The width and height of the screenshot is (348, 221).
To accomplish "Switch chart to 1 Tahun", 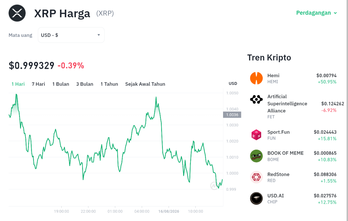I will pos(109,84).
